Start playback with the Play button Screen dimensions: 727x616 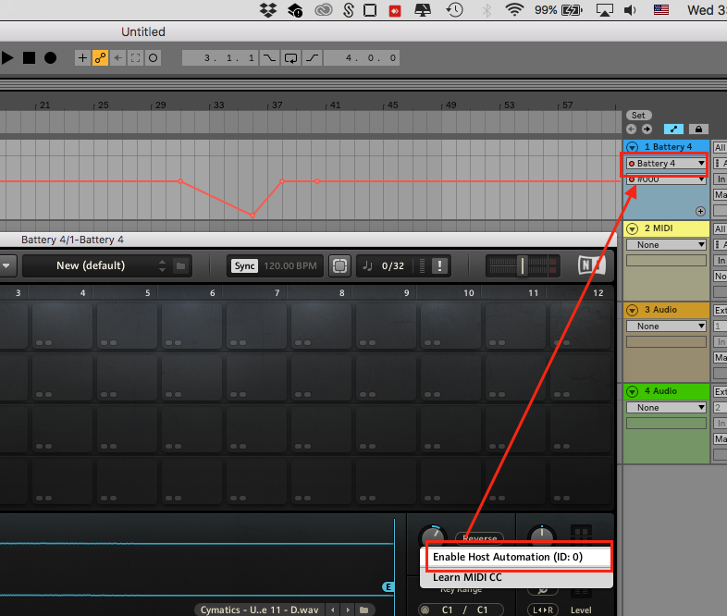(7, 58)
